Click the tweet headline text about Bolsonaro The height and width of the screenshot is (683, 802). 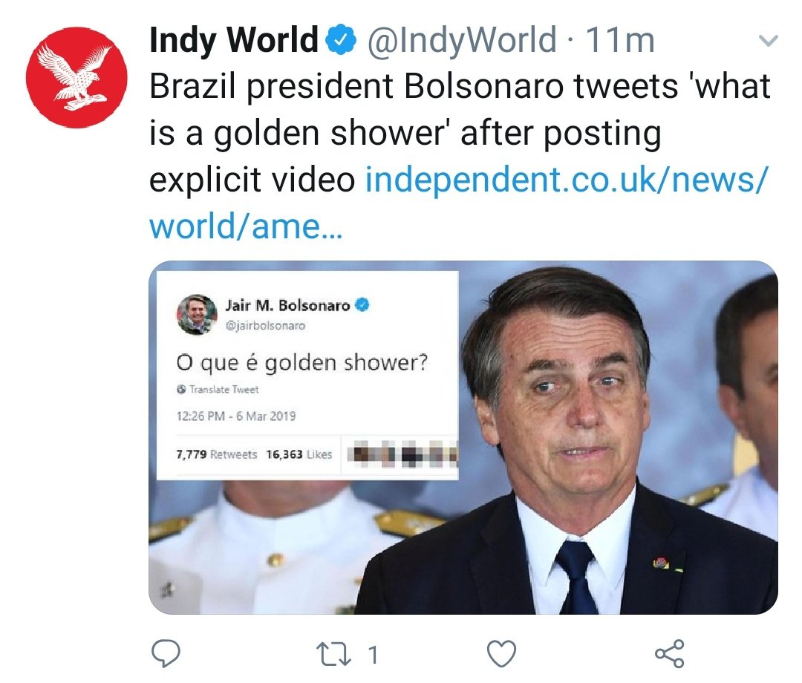(460, 133)
